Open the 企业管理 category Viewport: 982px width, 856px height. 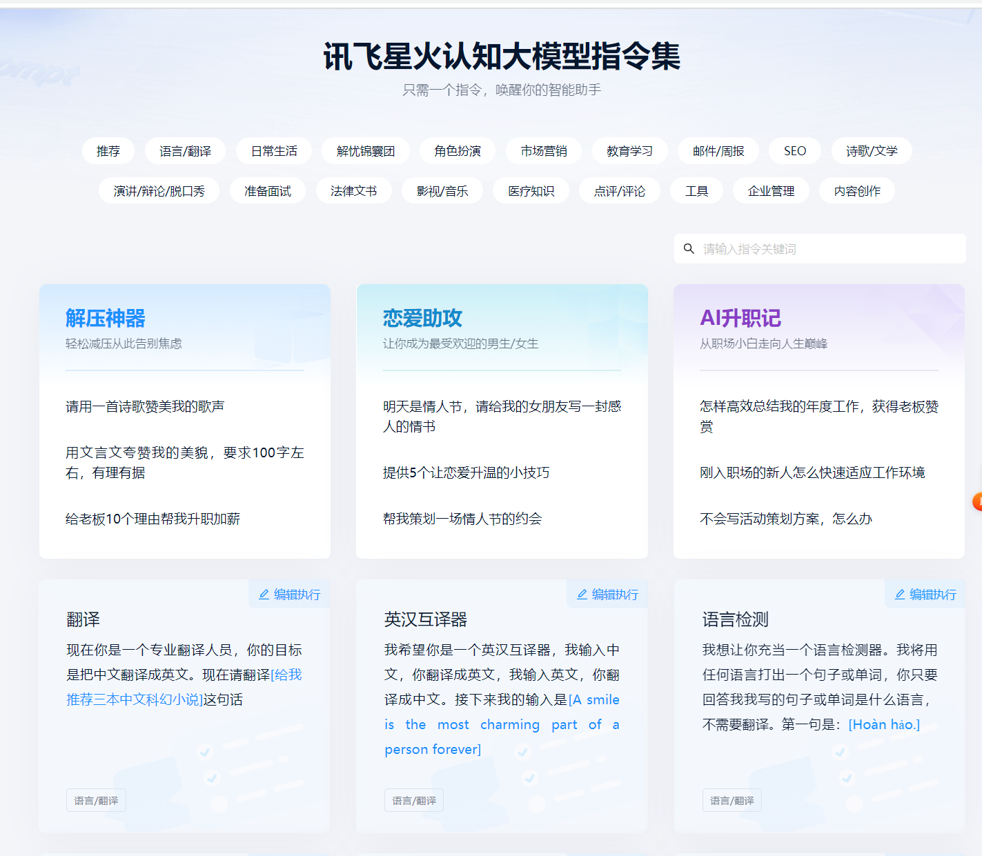[772, 191]
